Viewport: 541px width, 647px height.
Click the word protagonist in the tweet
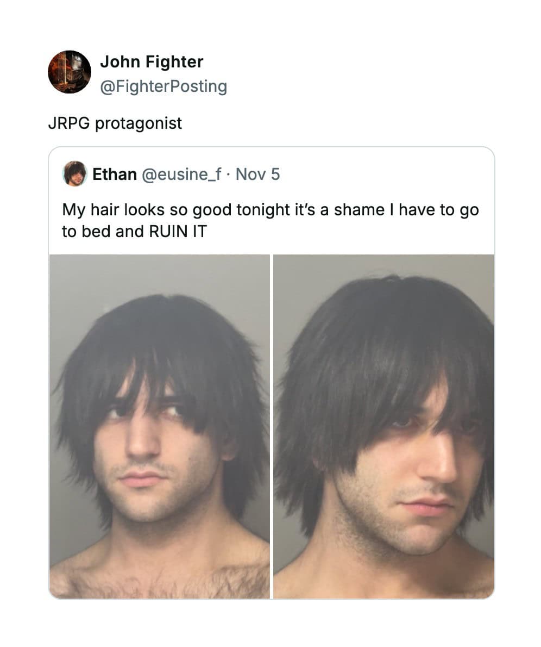[139, 123]
